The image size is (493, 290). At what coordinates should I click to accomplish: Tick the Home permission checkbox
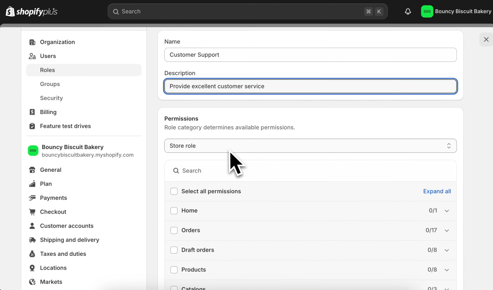(174, 211)
